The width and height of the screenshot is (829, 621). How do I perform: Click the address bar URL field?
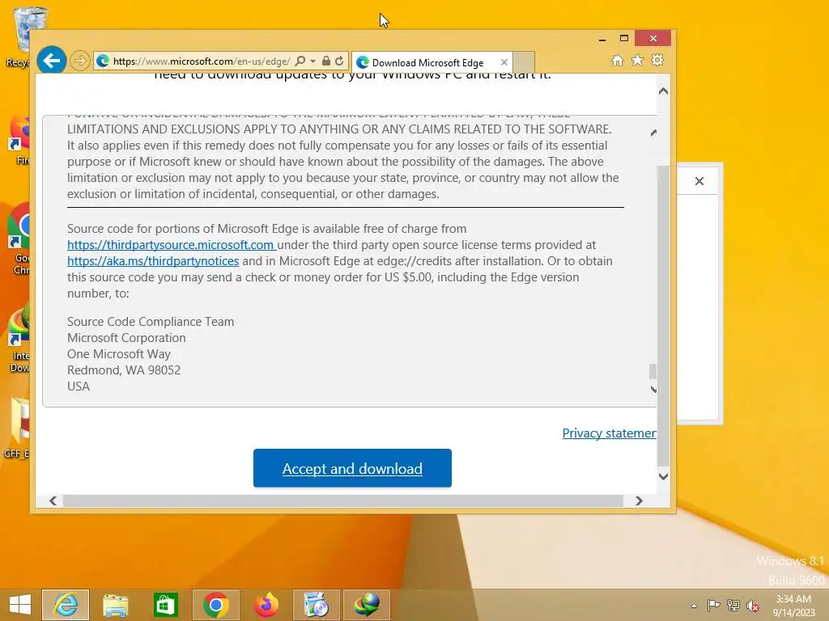[x=202, y=61]
